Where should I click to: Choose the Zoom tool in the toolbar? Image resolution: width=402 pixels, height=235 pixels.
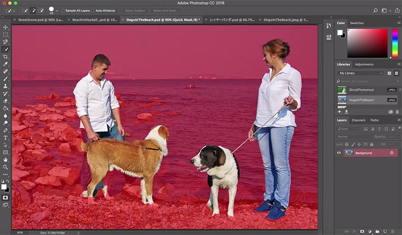tap(5, 167)
